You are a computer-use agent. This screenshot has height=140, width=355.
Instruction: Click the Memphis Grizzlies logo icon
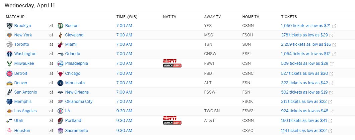(x=9, y=102)
